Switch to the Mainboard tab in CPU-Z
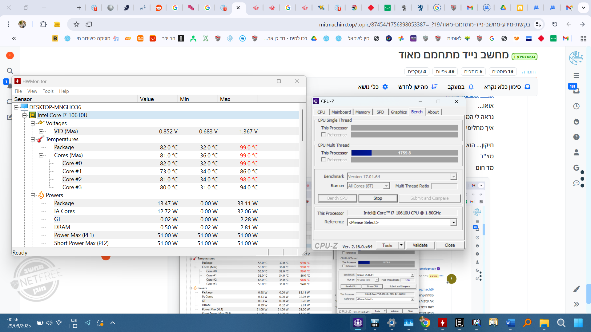This screenshot has width=591, height=332. pyautogui.click(x=341, y=112)
